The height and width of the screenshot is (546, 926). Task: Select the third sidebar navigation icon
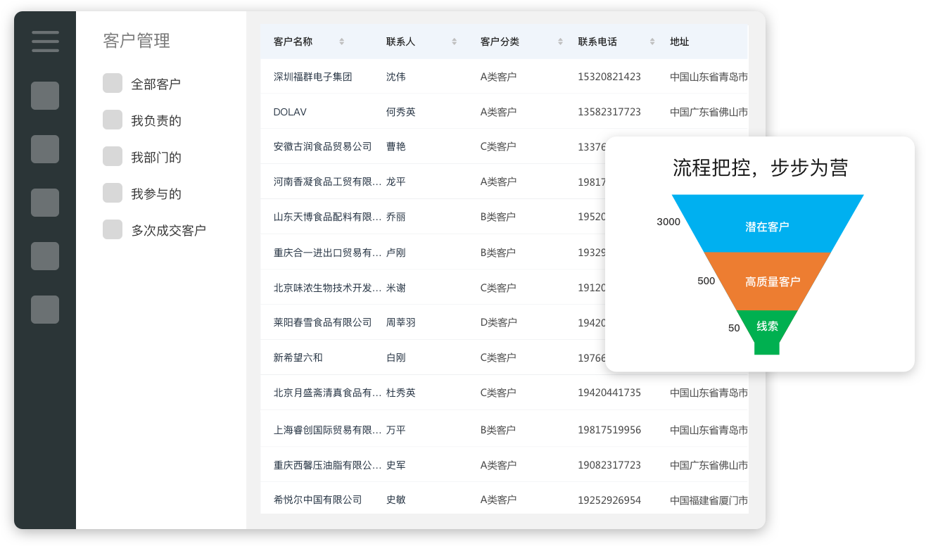coord(44,203)
